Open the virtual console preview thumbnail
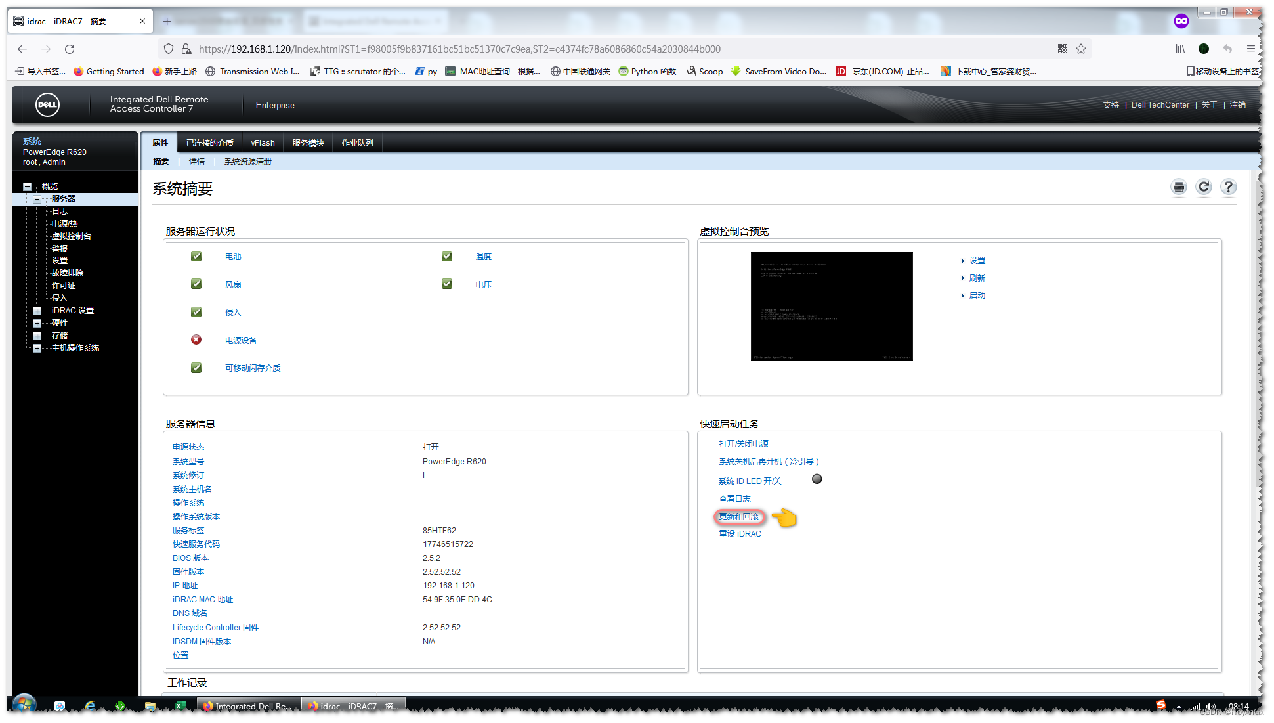The image size is (1274, 723). click(831, 306)
